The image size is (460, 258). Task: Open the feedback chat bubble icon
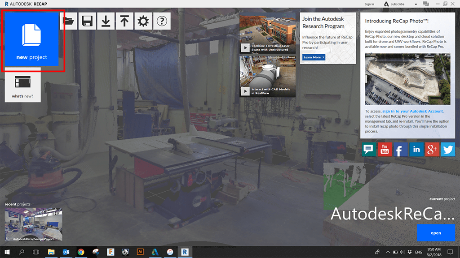(x=368, y=150)
